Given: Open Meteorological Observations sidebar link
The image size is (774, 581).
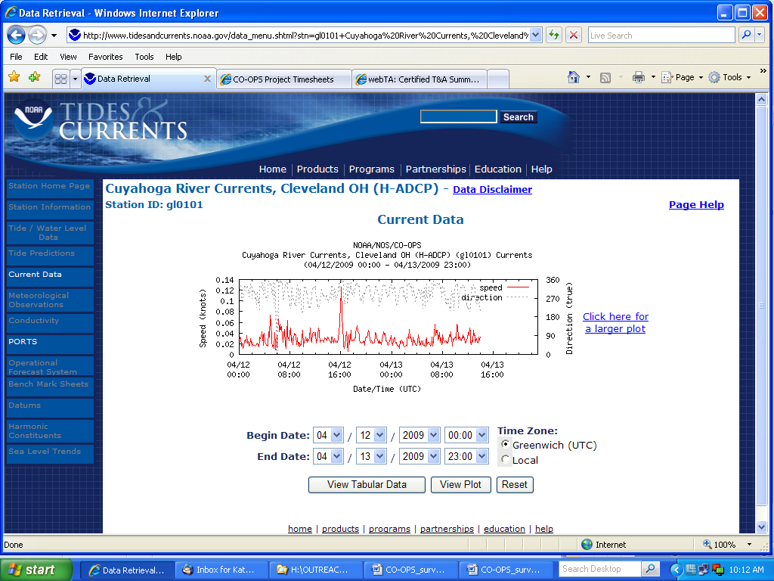Looking at the screenshot, I should click(49, 300).
